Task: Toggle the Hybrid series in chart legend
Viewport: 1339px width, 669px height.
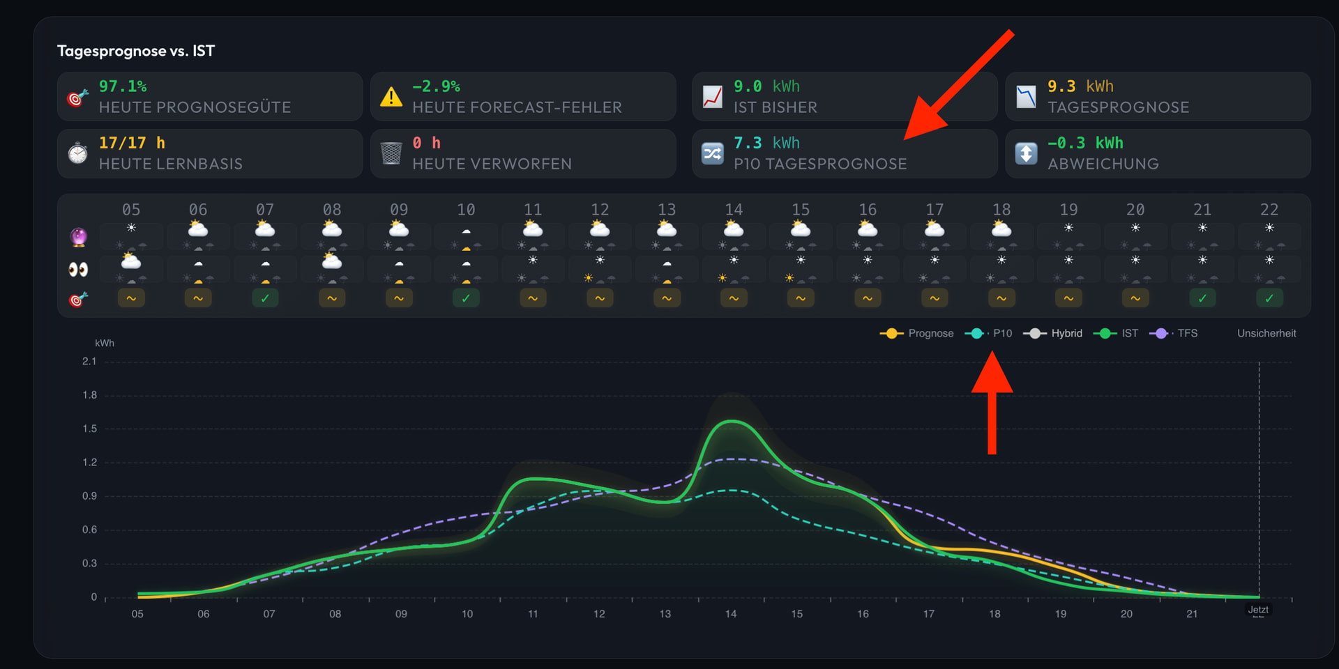Action: click(1052, 333)
